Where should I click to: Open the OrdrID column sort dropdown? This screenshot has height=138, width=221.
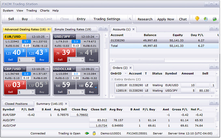(x=125, y=74)
